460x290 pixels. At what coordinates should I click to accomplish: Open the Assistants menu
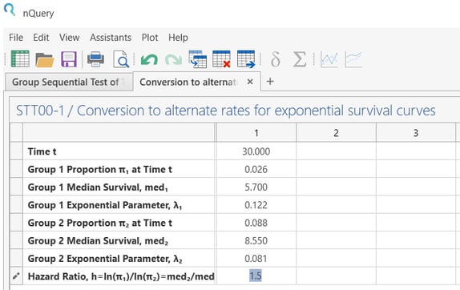click(111, 38)
